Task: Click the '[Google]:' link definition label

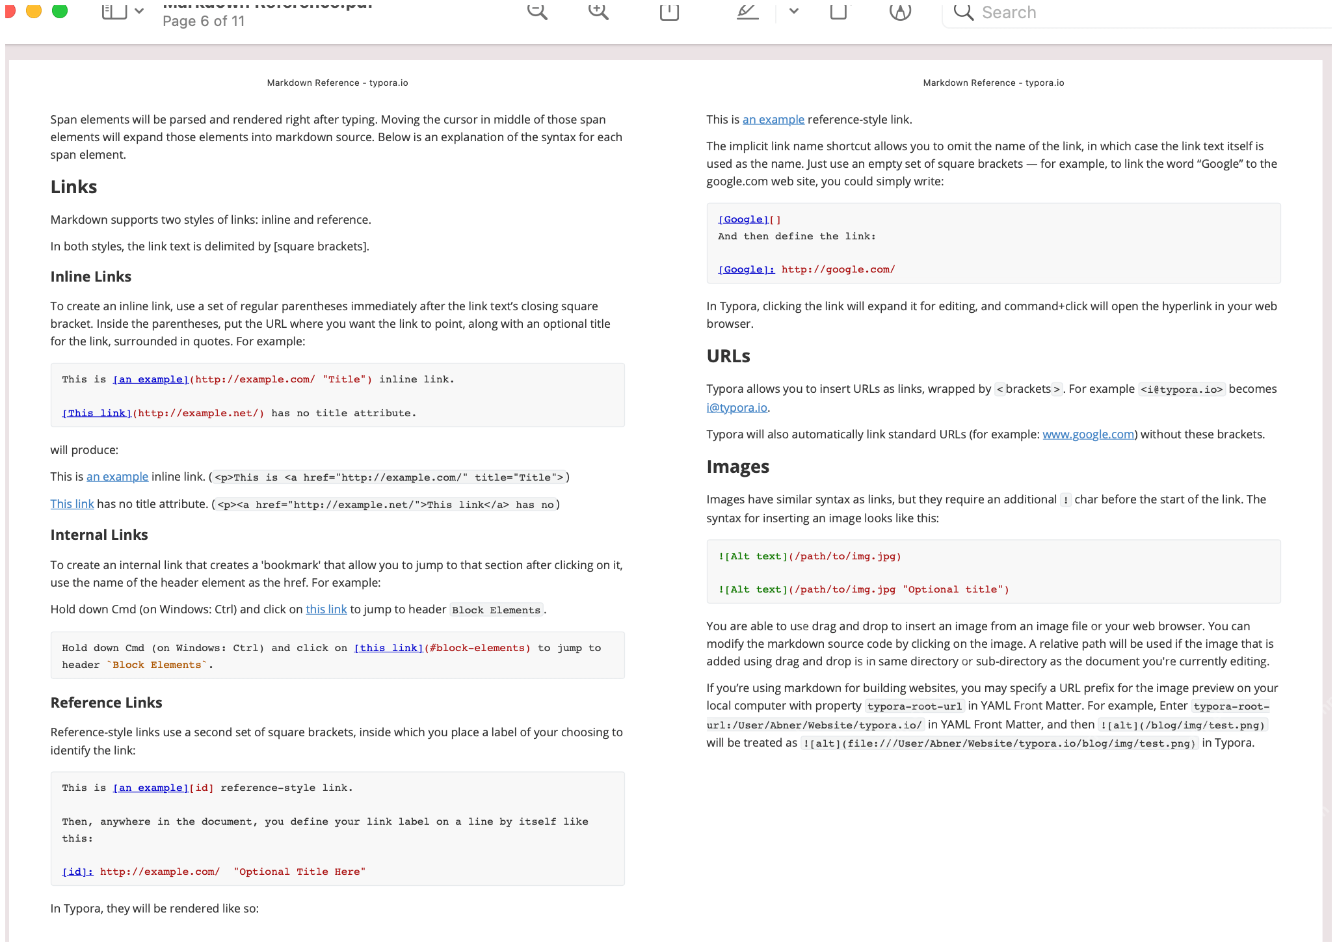Action: pyautogui.click(x=747, y=269)
